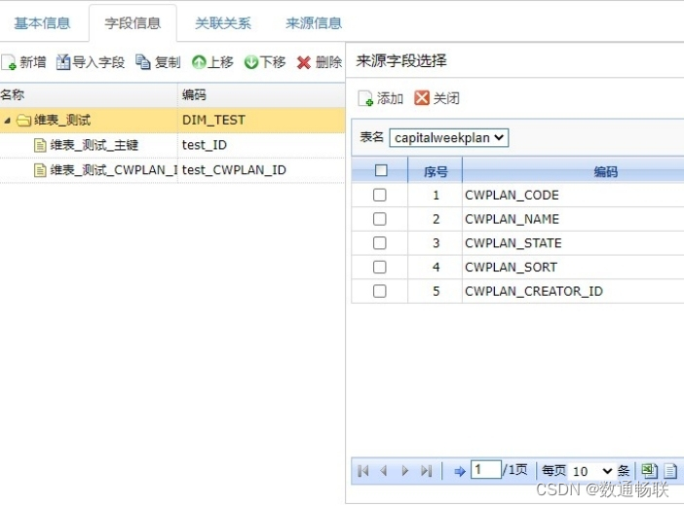This screenshot has width=684, height=507.
Task: Check the CWPLAN_NAME row checkbox
Action: 380,219
